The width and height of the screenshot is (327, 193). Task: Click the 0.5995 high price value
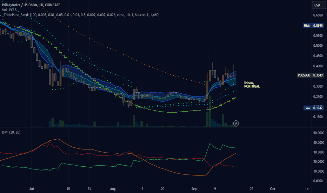pyautogui.click(x=318, y=26)
